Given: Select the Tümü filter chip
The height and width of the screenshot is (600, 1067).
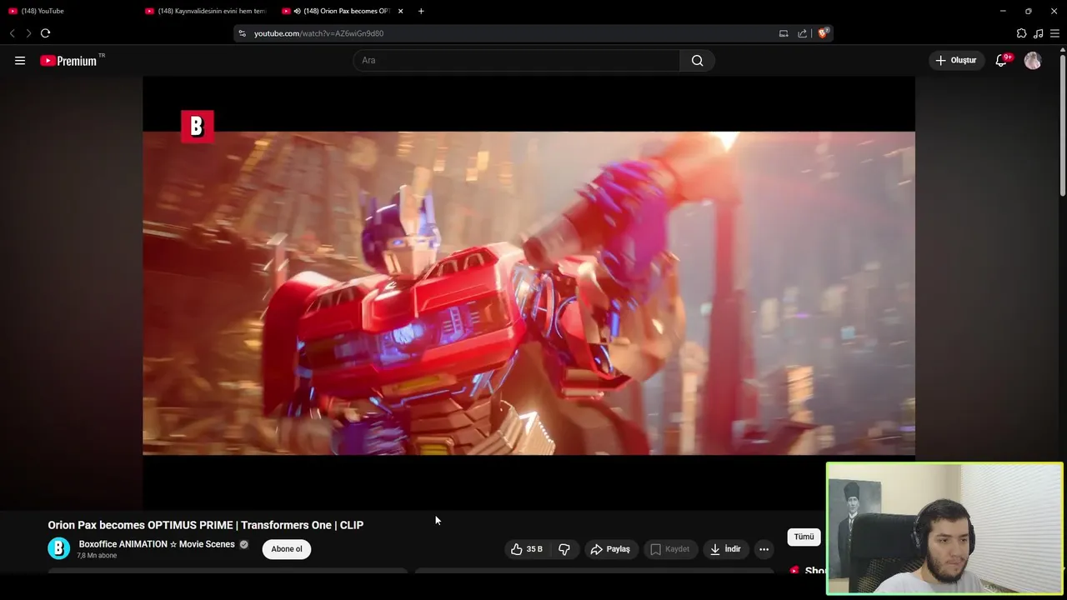Looking at the screenshot, I should [804, 537].
